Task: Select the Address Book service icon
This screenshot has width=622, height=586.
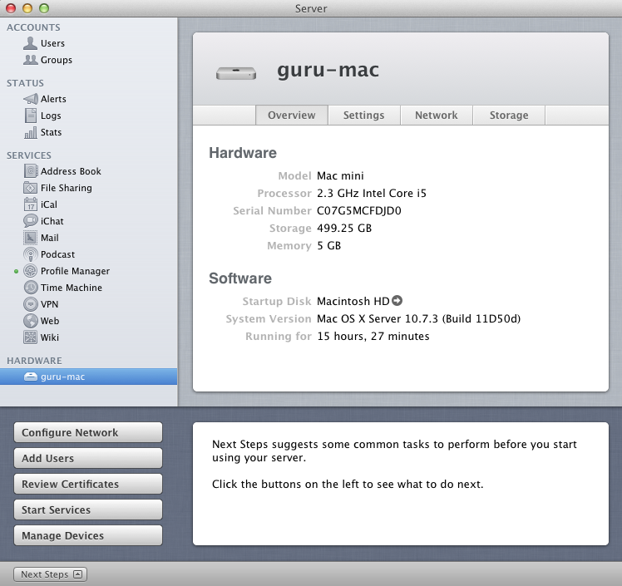Action: (x=31, y=171)
